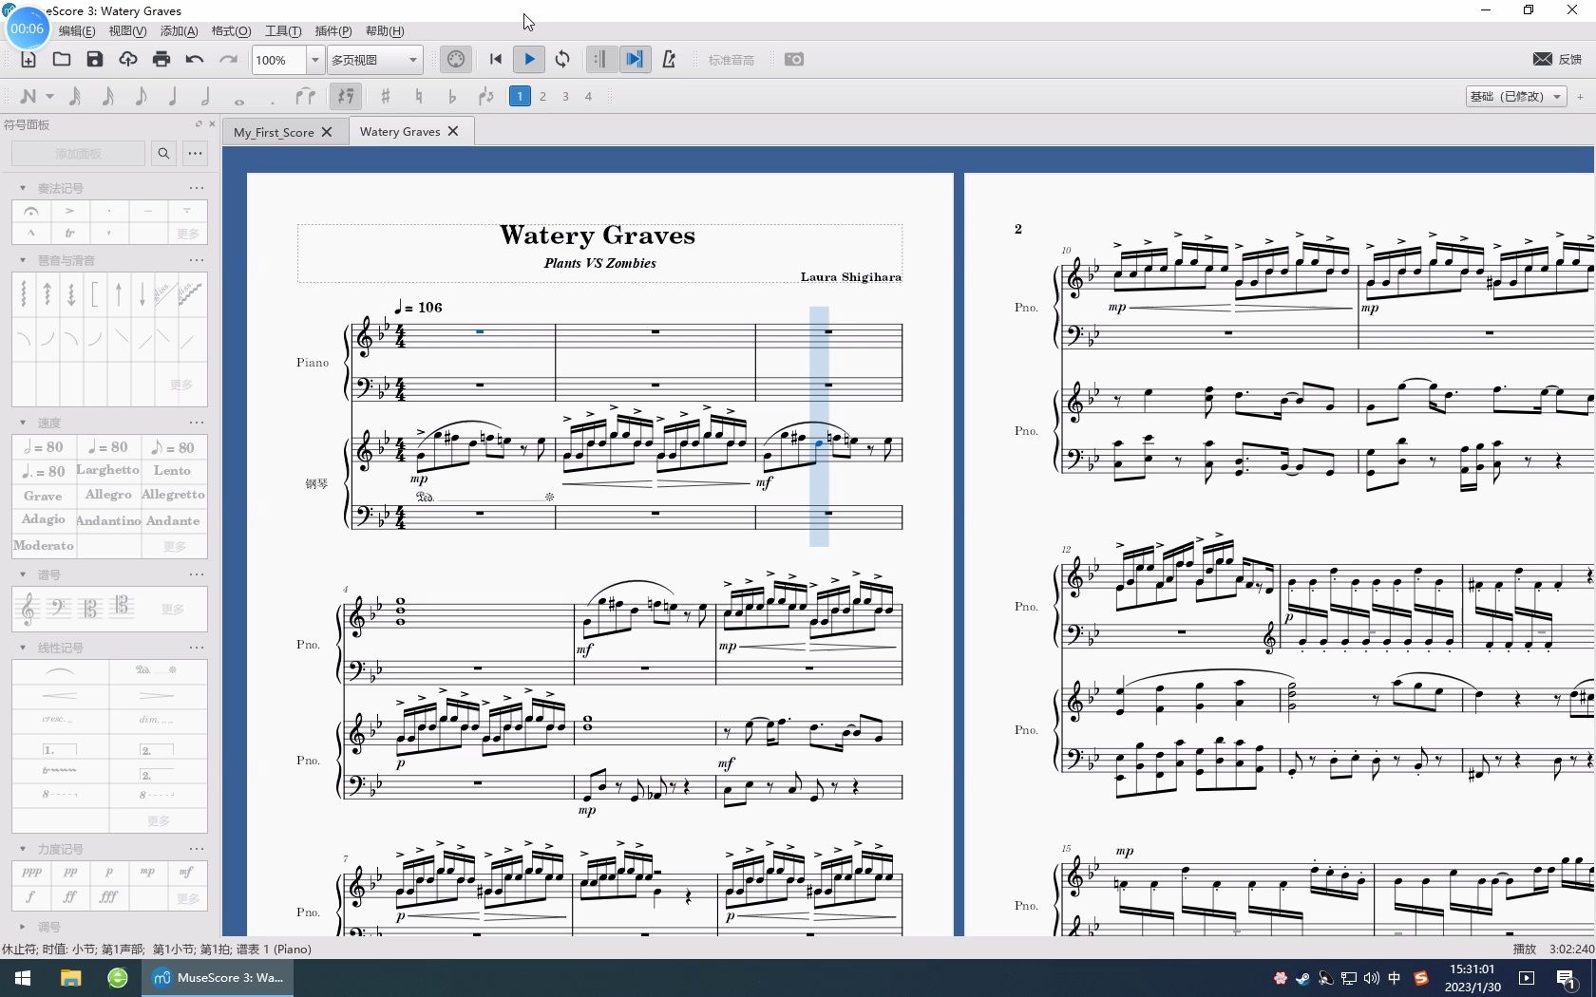Expand the 调号 key signature palette
The width and height of the screenshot is (1596, 997).
[x=23, y=927]
